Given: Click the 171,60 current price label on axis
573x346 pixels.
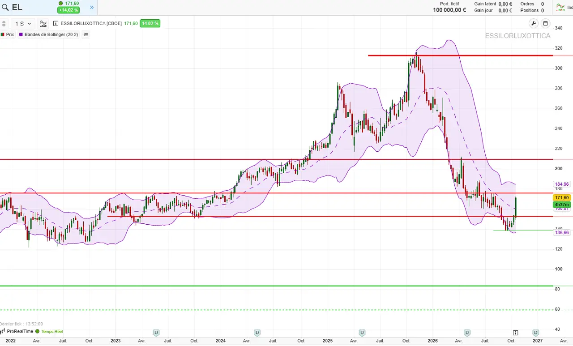Looking at the screenshot, I should 561,197.
